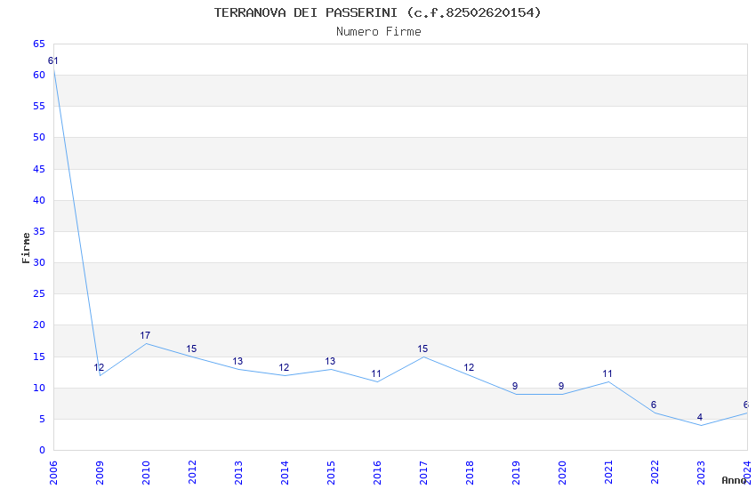
Task: Click the data label 15 above 2017
Action: (x=422, y=349)
